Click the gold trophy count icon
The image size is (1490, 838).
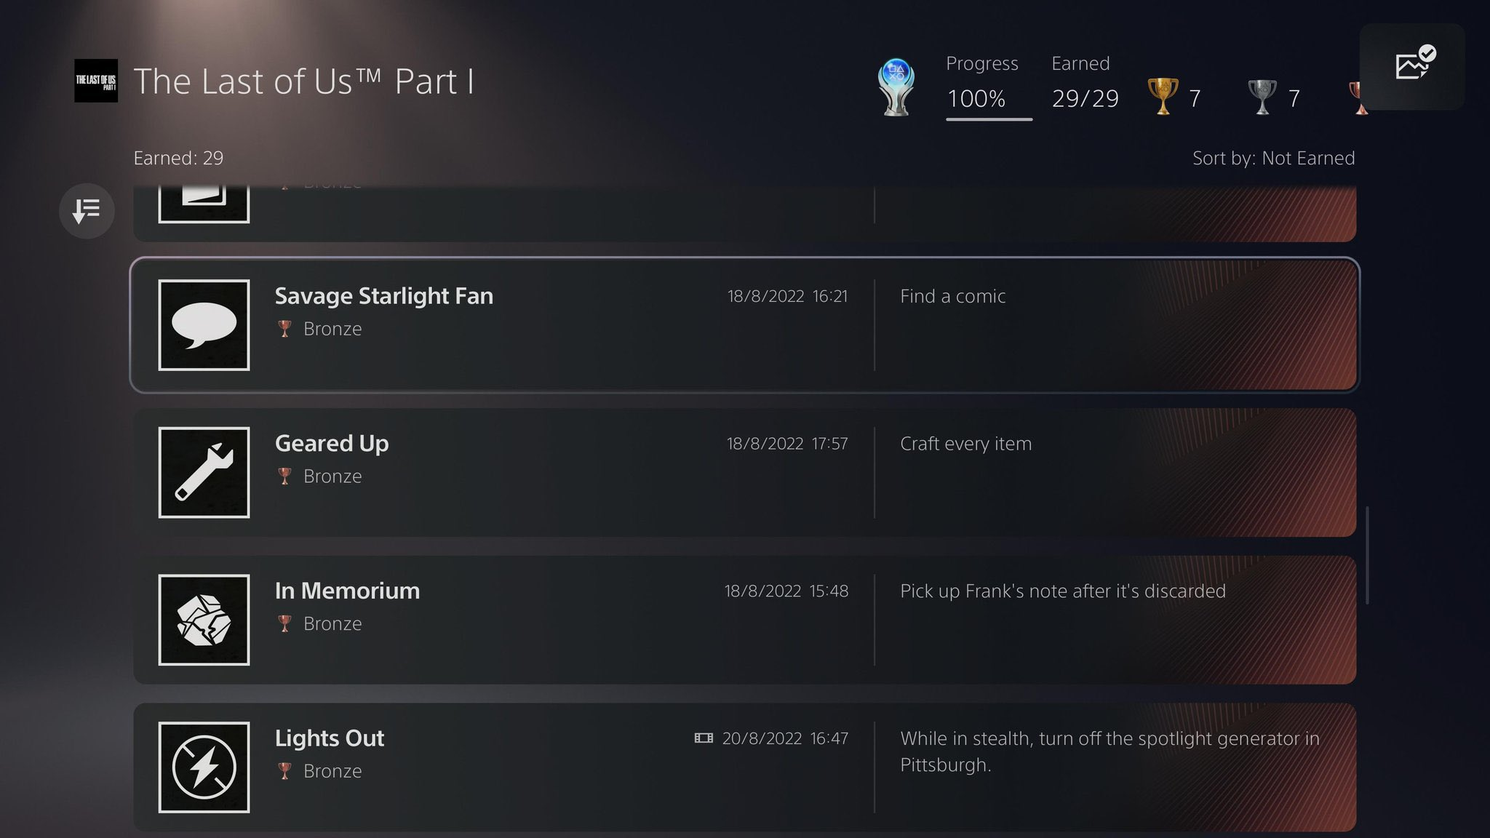coord(1163,96)
